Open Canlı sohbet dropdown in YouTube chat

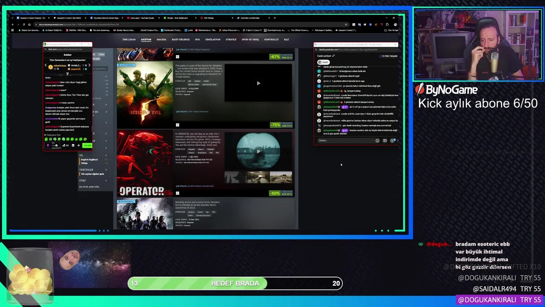(326, 56)
